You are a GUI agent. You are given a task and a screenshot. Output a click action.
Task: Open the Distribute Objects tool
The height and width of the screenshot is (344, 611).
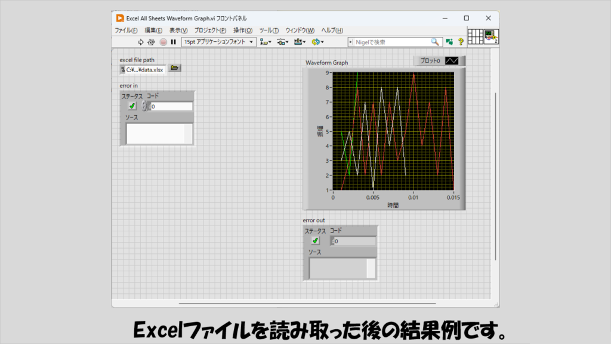click(x=282, y=42)
